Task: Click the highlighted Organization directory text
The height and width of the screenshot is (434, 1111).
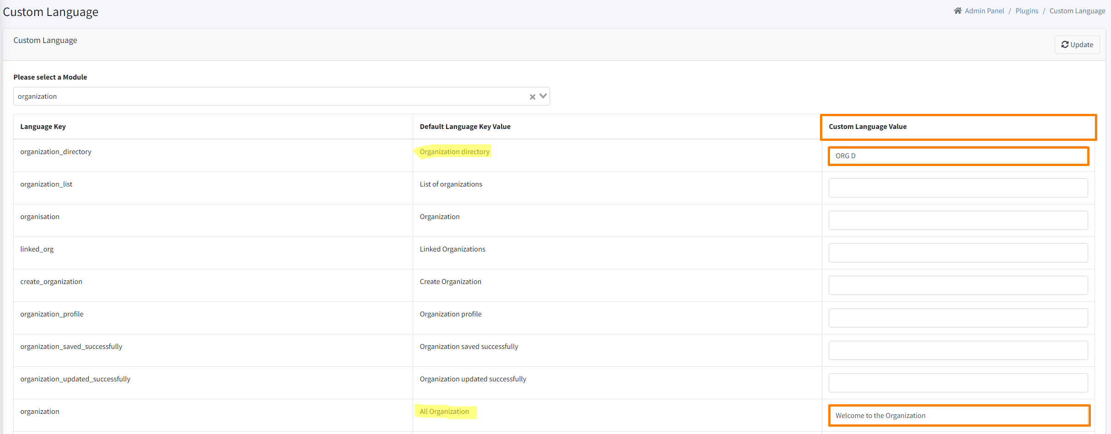Action: click(x=454, y=151)
